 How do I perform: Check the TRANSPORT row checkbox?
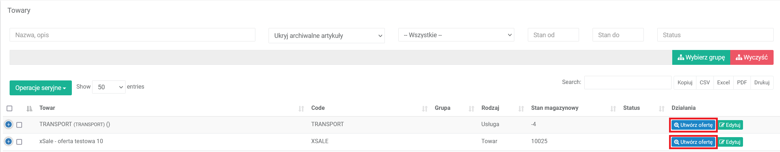tap(19, 125)
